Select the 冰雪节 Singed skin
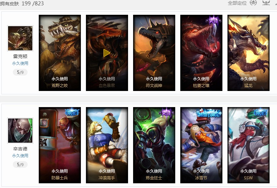This screenshot has height=188, width=277. click(x=201, y=145)
